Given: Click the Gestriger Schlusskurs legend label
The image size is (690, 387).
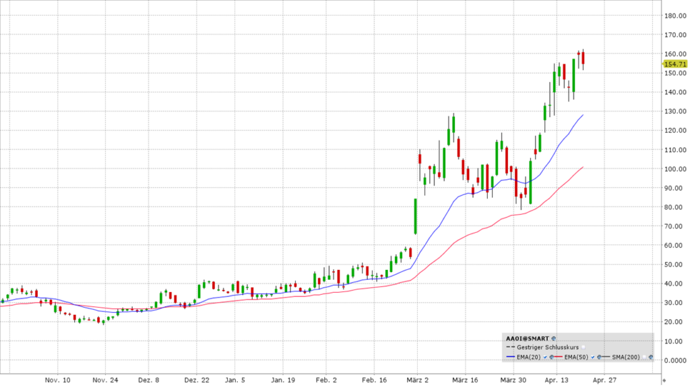Looking at the screenshot, I should [548, 347].
